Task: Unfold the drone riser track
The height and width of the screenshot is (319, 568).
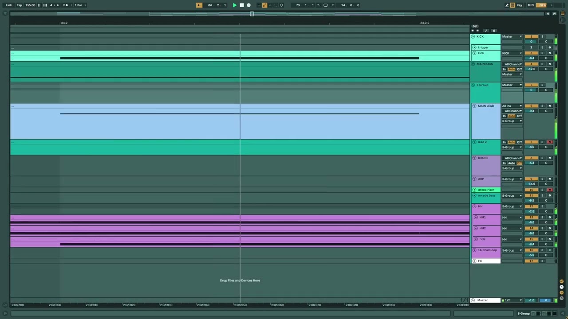Action: [x=474, y=190]
